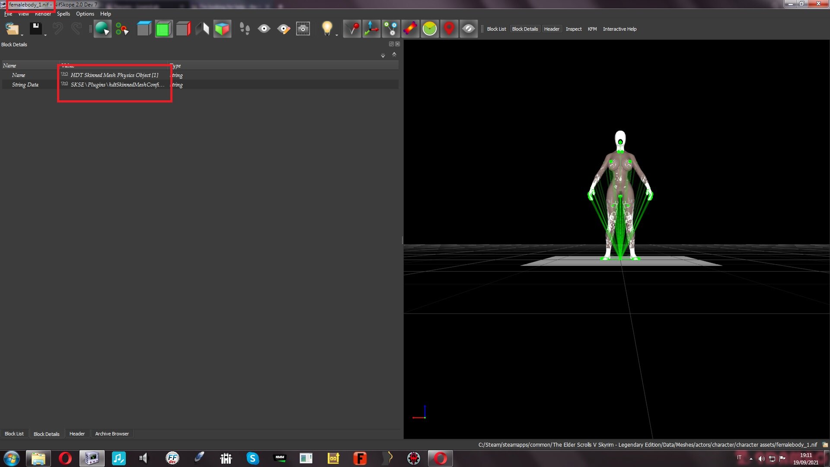Show hidden tray icons arrow
This screenshot has height=467, width=830.
(751, 458)
